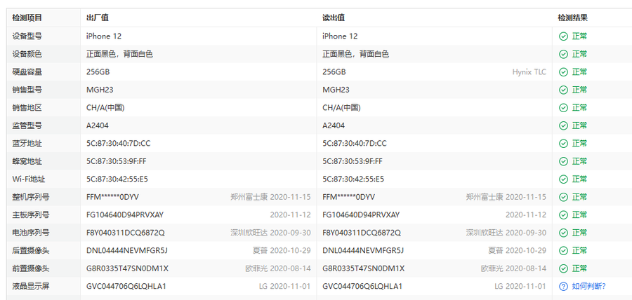Click factory mainboard serial FG104640D94PRVXAY
Viewport: 632px width, 300px height.
pyautogui.click(x=125, y=214)
